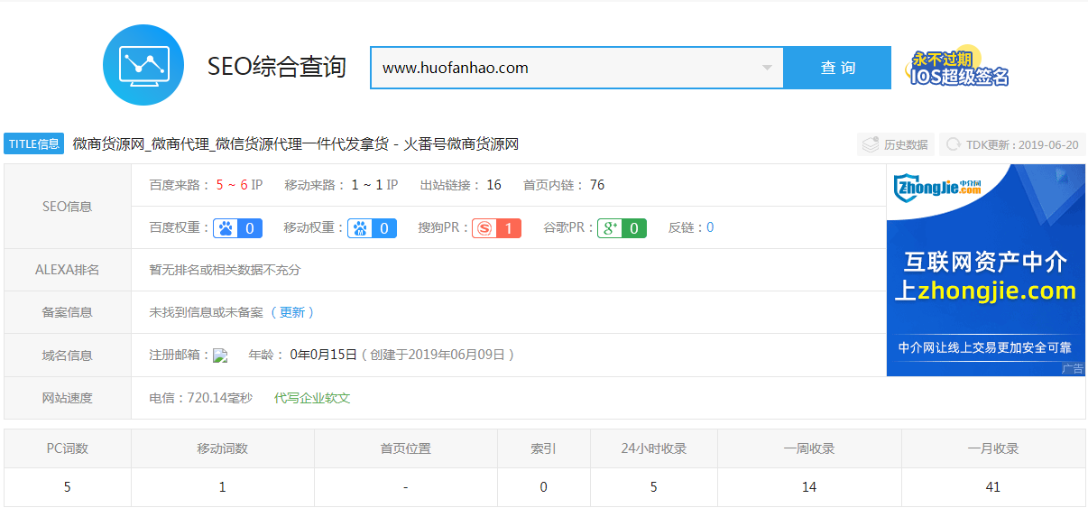
Task: Click the www.huofanhao.com search field
Action: click(x=576, y=68)
